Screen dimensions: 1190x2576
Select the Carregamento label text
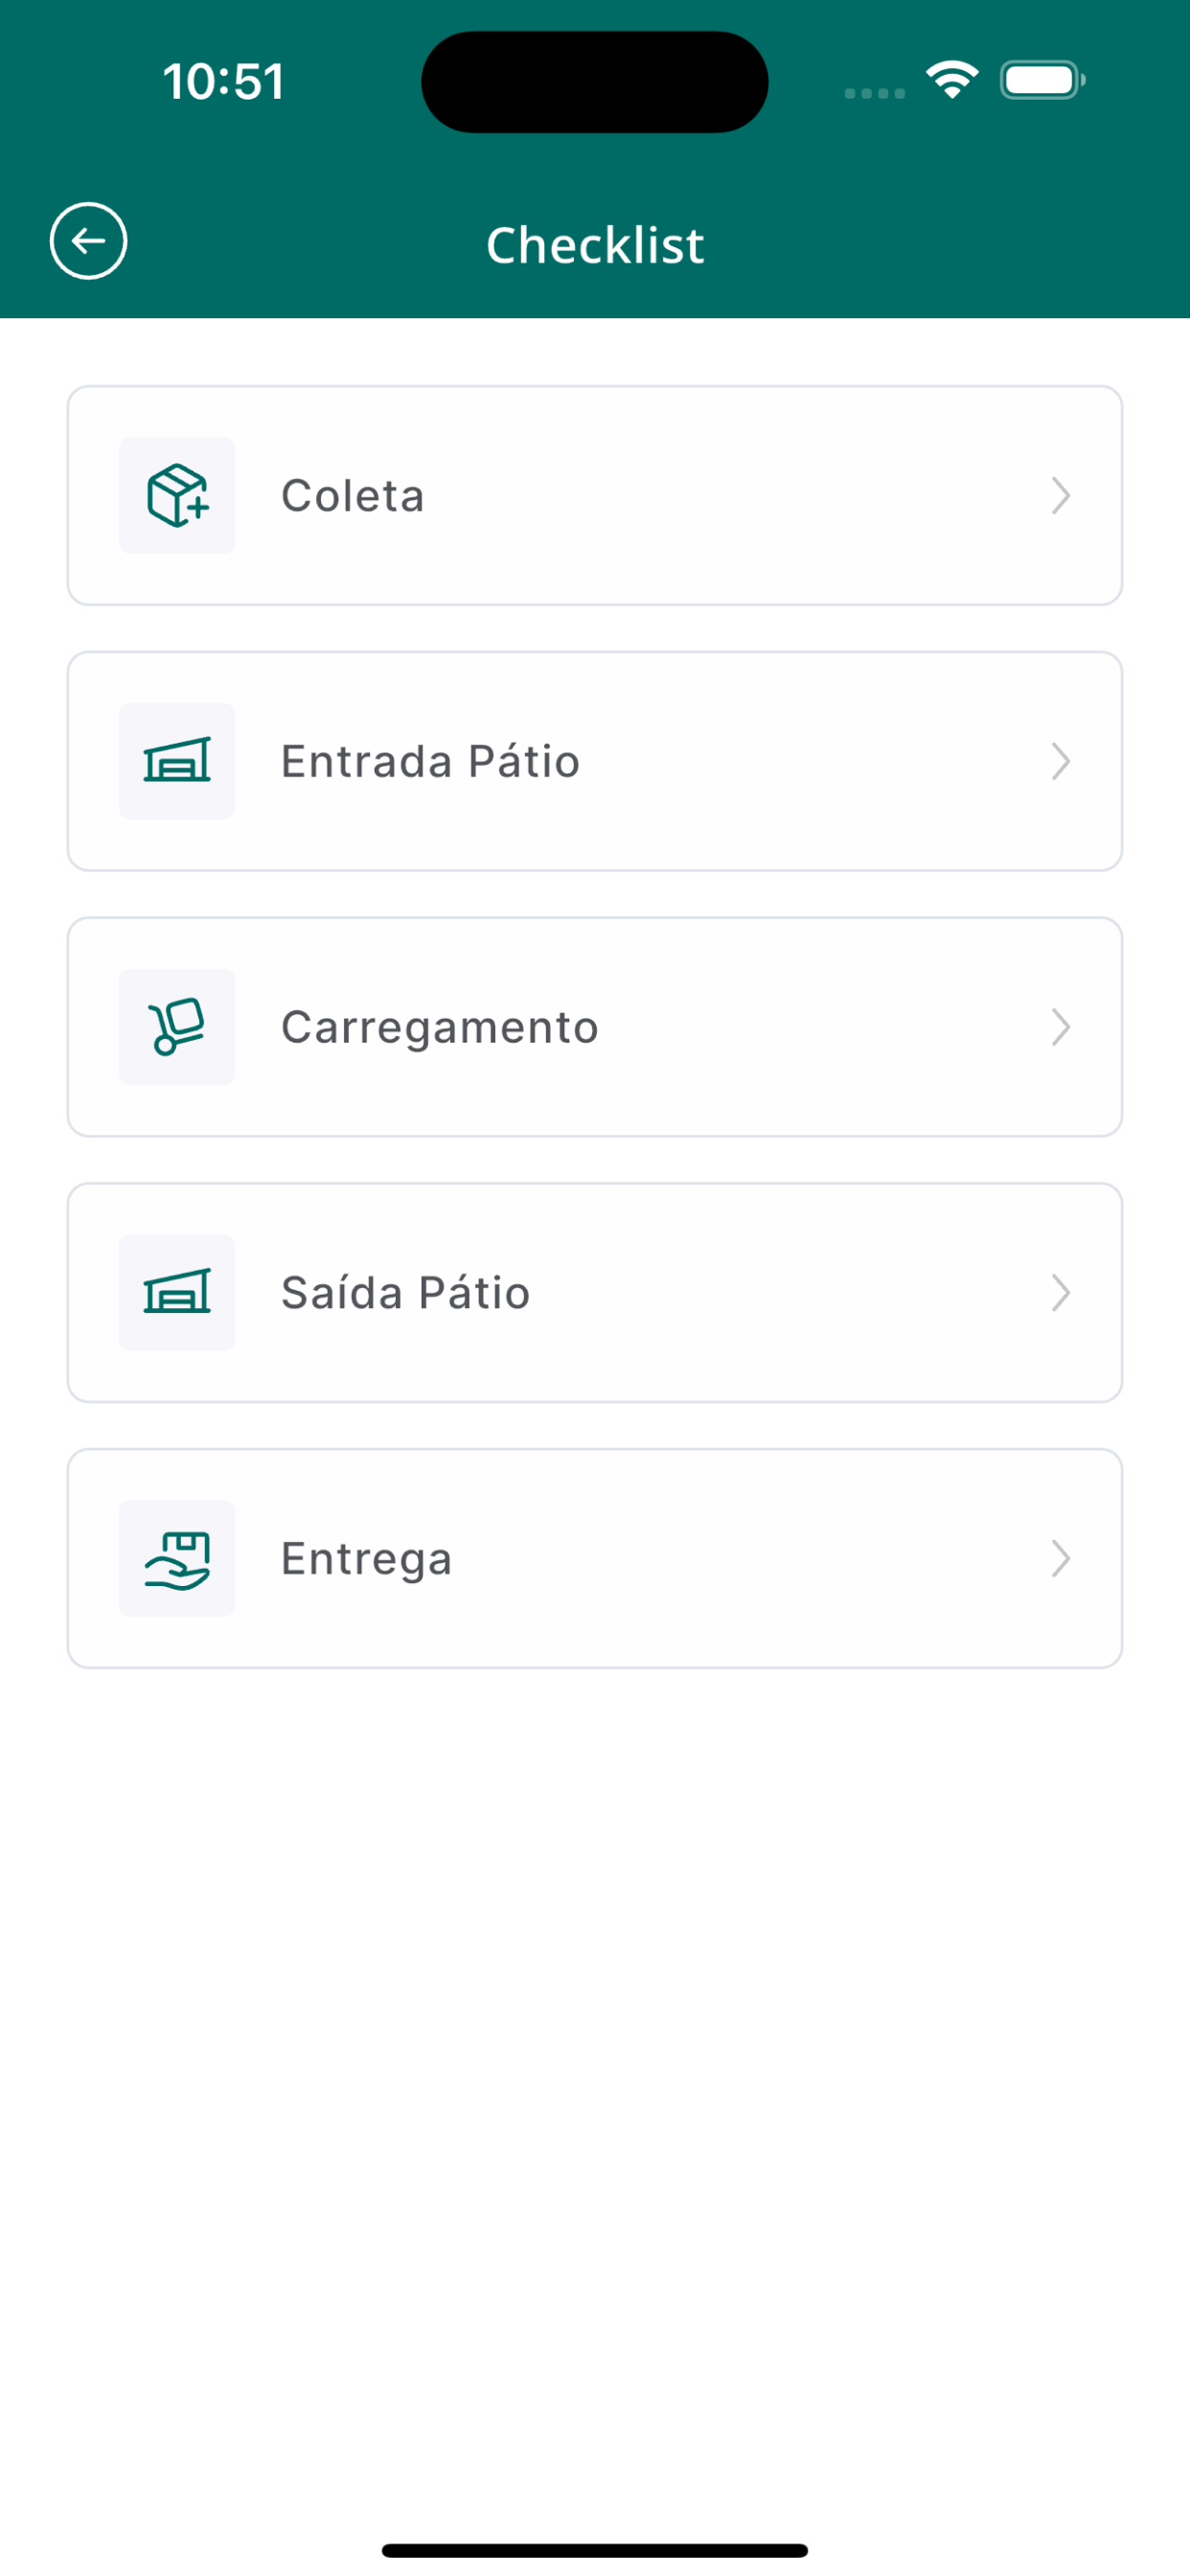(x=440, y=1029)
